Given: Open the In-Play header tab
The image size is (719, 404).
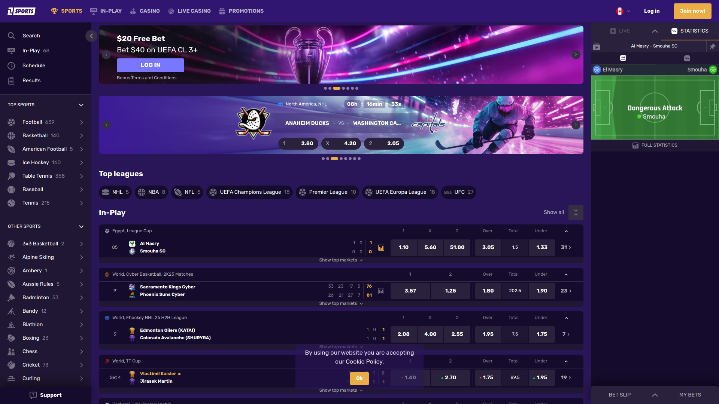Looking at the screenshot, I should point(106,11).
